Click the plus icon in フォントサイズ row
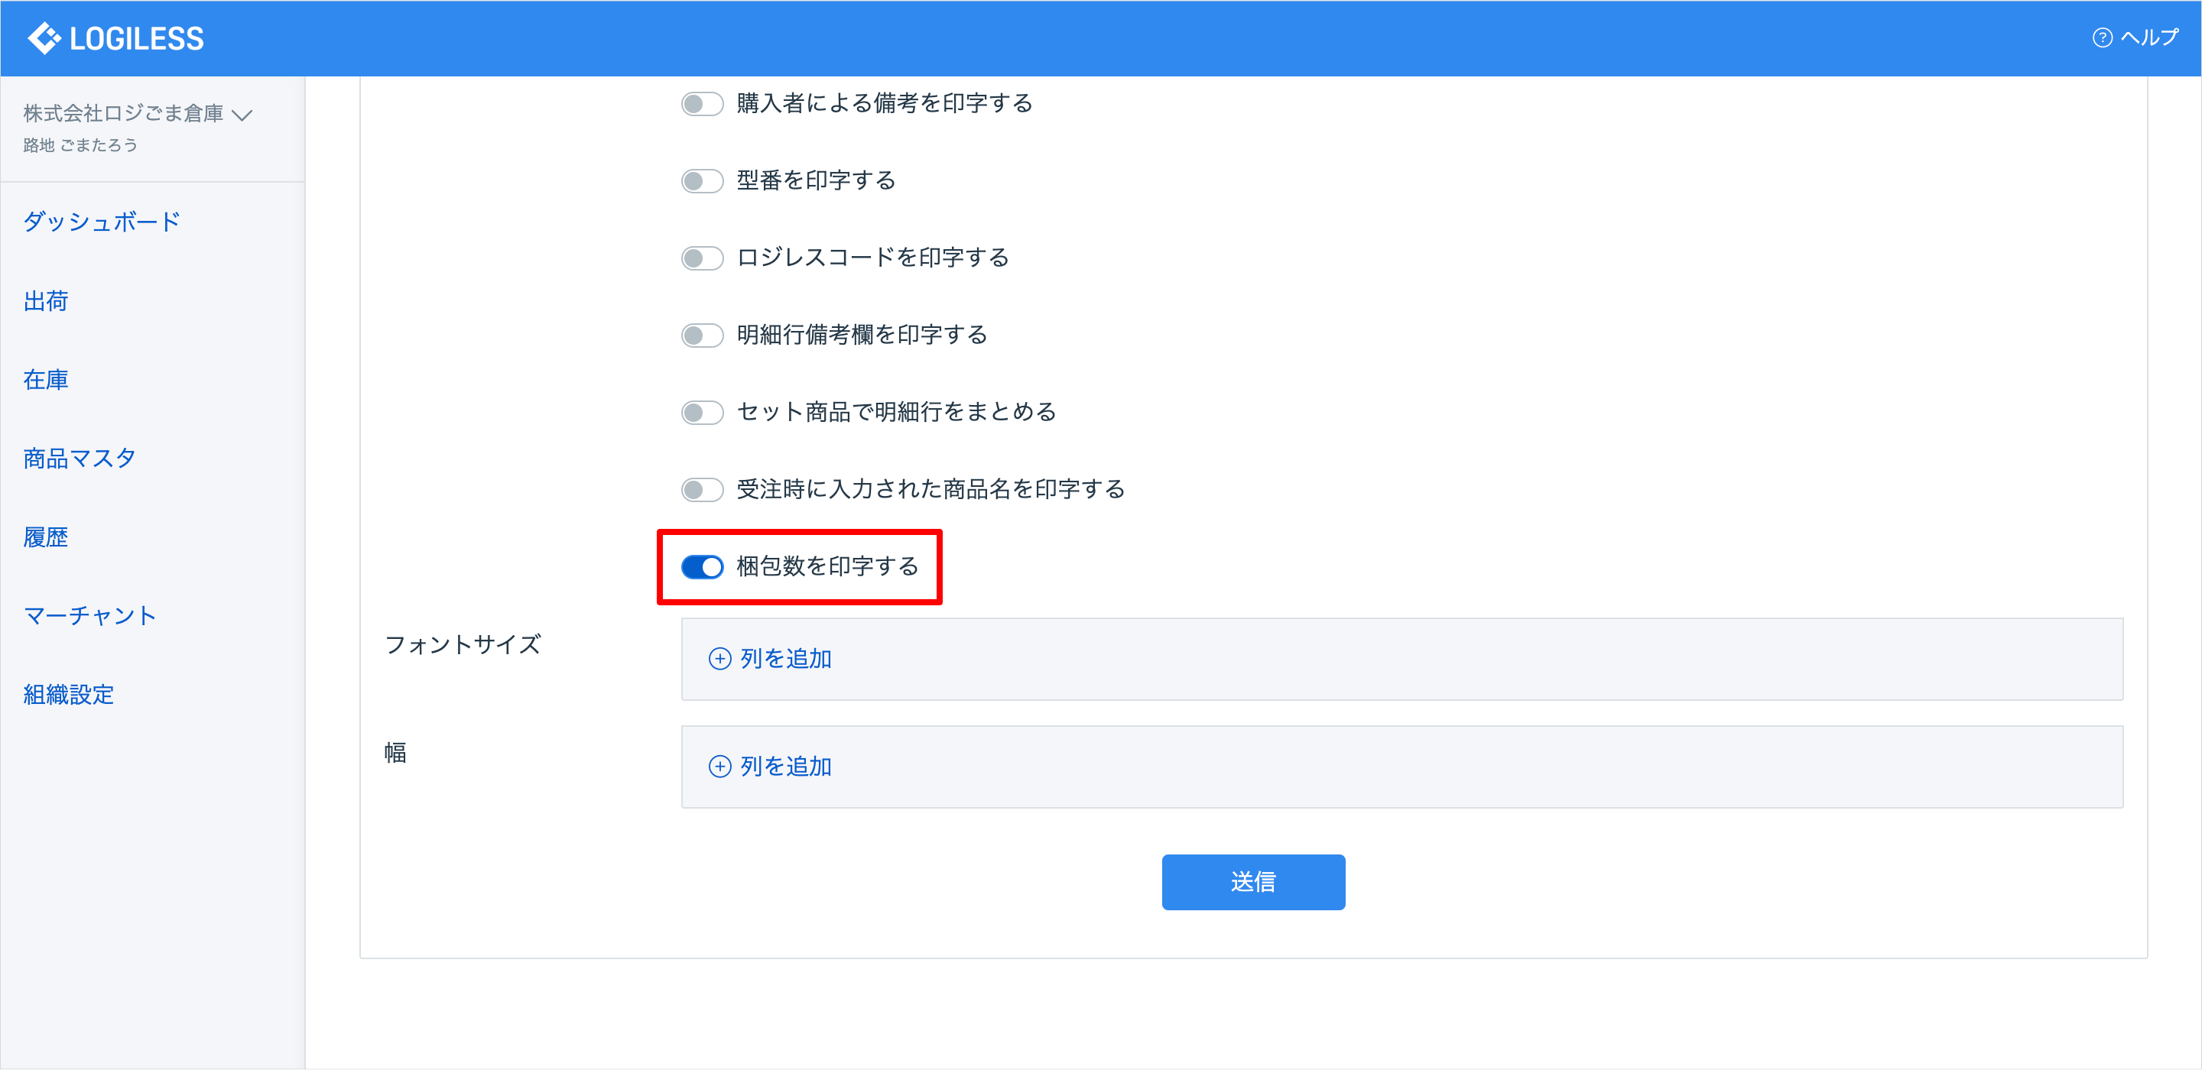This screenshot has width=2202, height=1070. (x=719, y=659)
